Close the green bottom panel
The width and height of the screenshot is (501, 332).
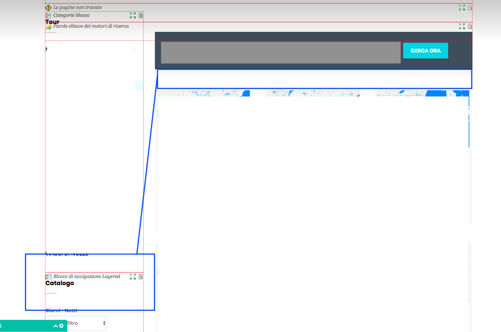(61, 326)
